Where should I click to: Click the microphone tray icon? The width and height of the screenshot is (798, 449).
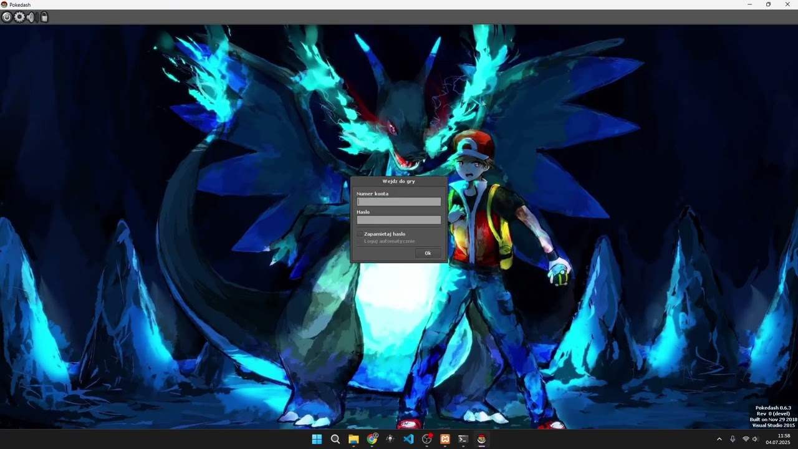[733, 439]
